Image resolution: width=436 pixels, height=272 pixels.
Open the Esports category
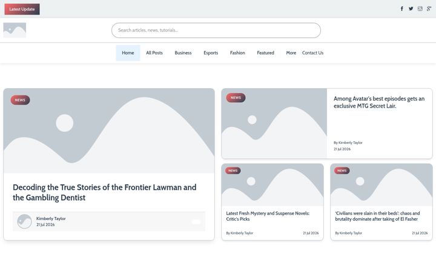pos(211,53)
